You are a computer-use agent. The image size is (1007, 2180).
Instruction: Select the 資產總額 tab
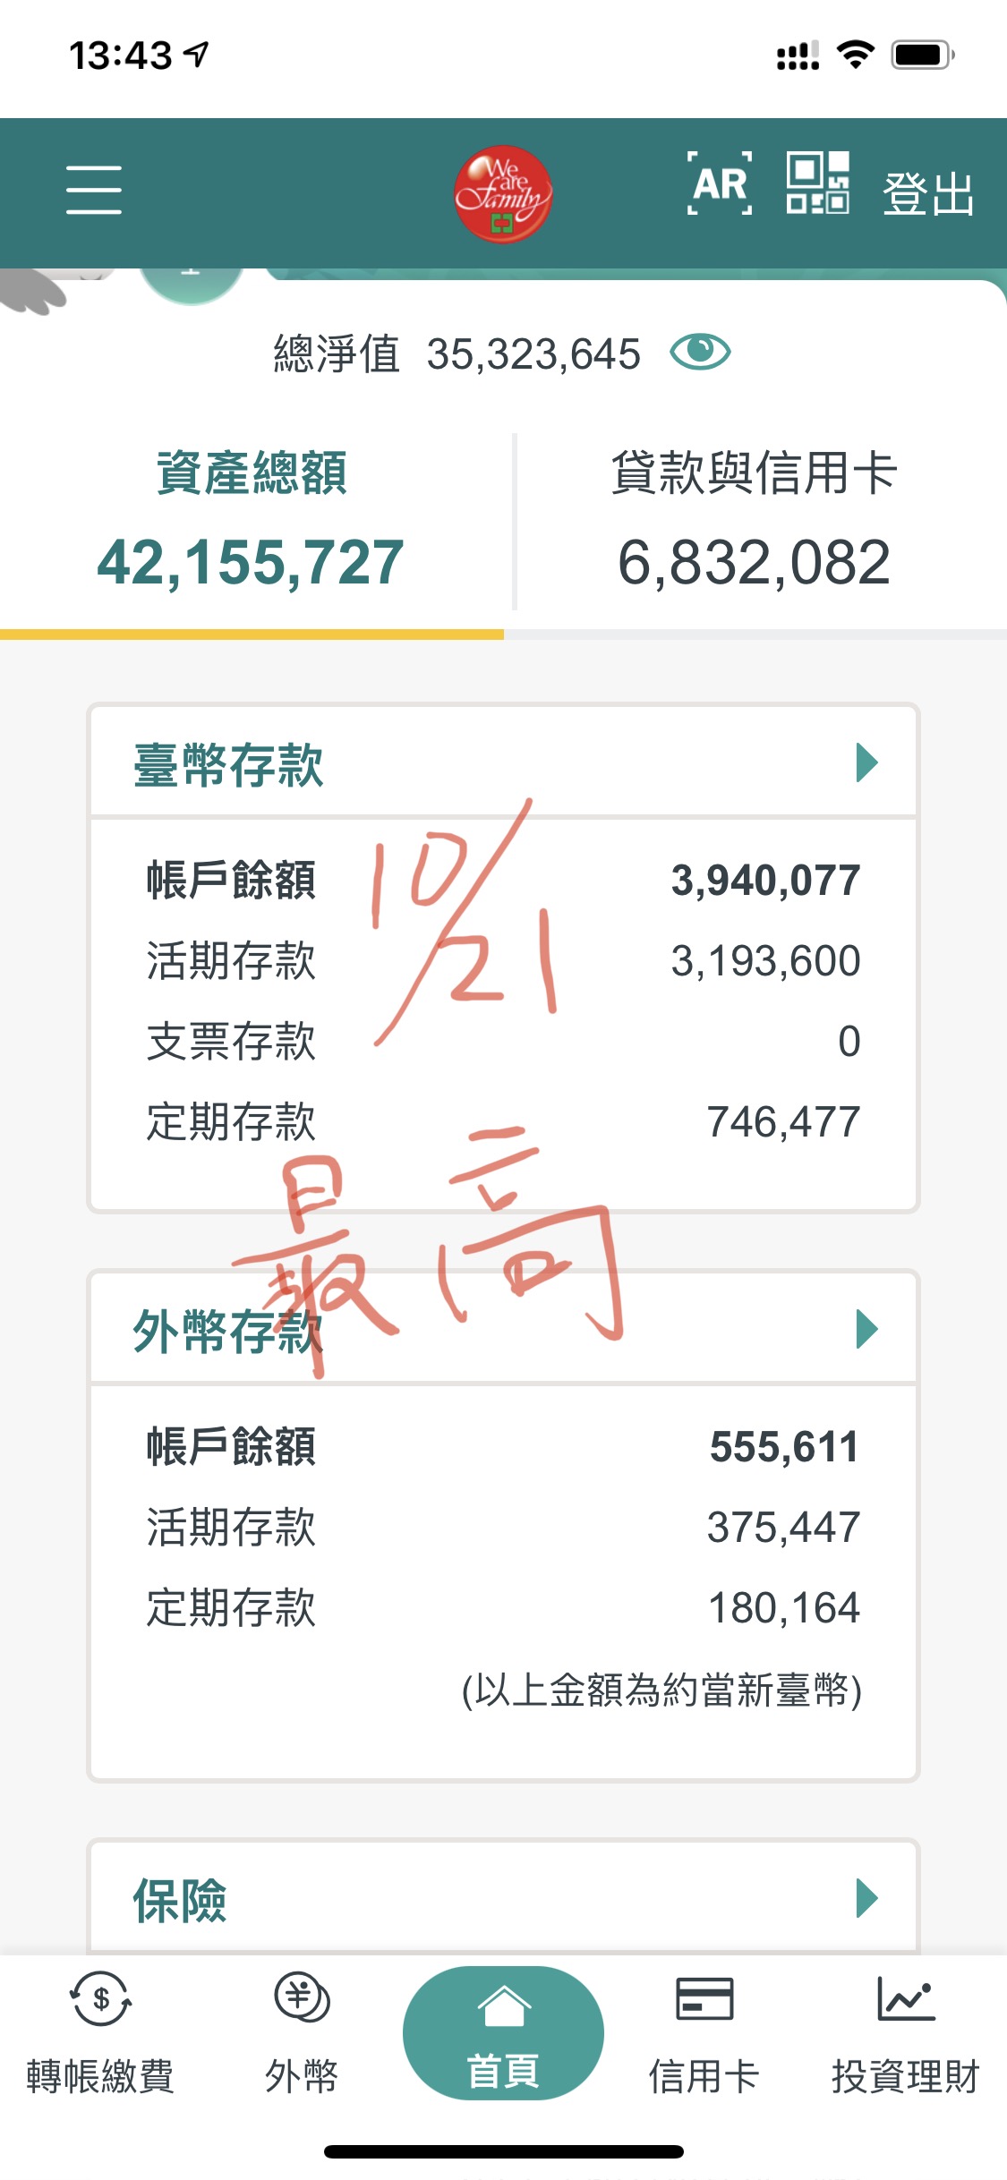click(252, 519)
